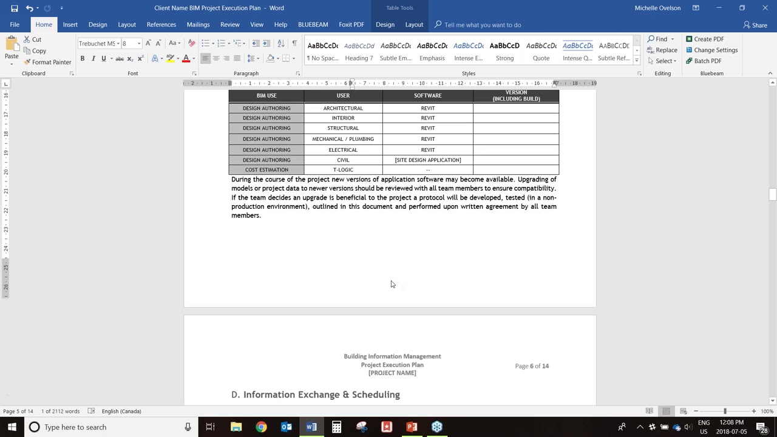Sort text with the A-Z sort icon
Viewport: 777px width, 437px height.
280,43
